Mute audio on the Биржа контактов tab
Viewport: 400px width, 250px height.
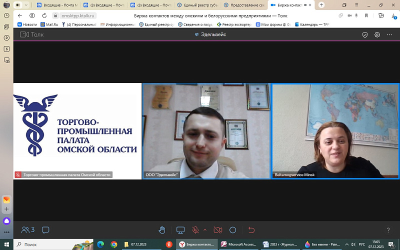pyautogui.click(x=305, y=5)
